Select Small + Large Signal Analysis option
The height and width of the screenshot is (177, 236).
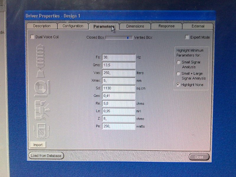pos(178,73)
